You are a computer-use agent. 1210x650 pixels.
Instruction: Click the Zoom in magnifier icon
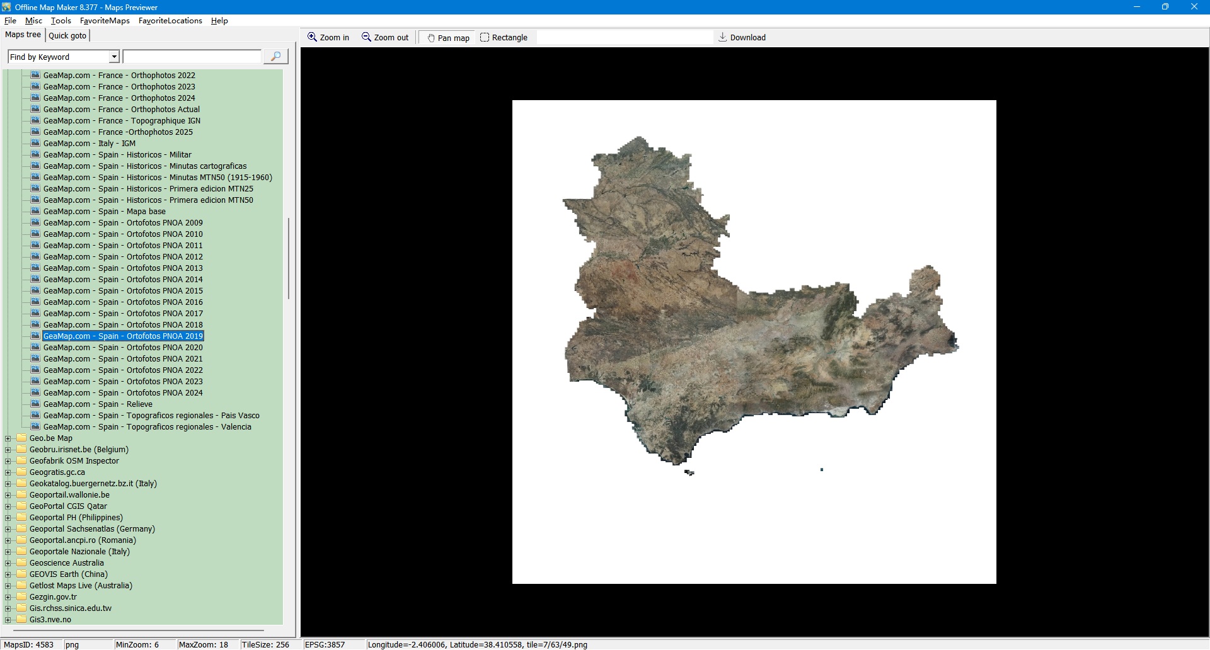pos(312,37)
